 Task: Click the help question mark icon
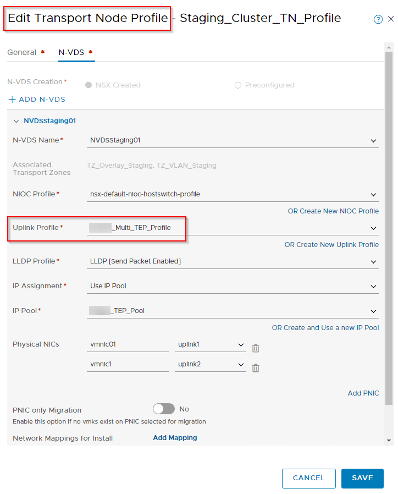click(378, 19)
